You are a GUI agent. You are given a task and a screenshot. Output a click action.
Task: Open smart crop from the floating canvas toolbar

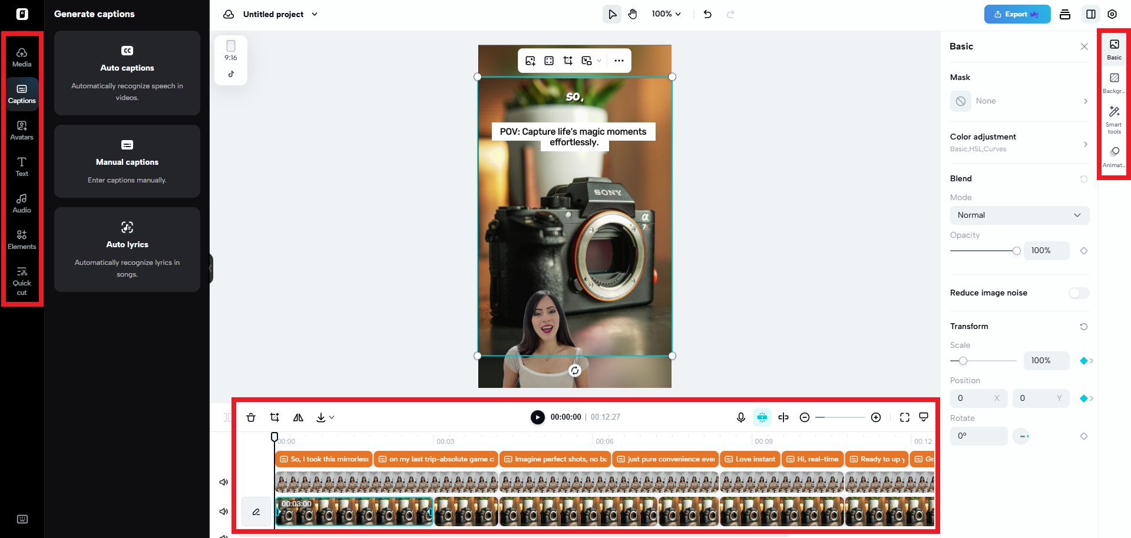568,61
